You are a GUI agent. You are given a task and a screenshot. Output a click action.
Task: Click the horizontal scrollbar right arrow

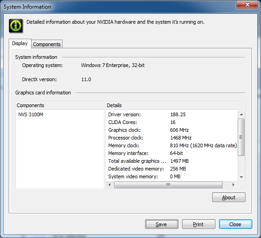click(x=233, y=185)
